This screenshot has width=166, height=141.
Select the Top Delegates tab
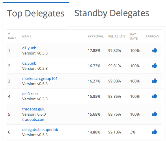point(36,14)
